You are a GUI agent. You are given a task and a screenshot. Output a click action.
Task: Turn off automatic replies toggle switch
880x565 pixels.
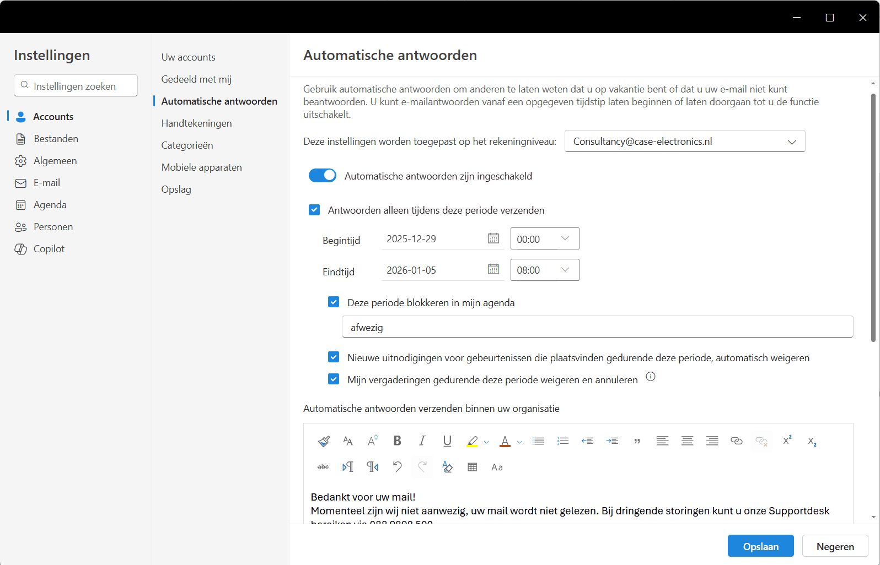click(x=323, y=176)
